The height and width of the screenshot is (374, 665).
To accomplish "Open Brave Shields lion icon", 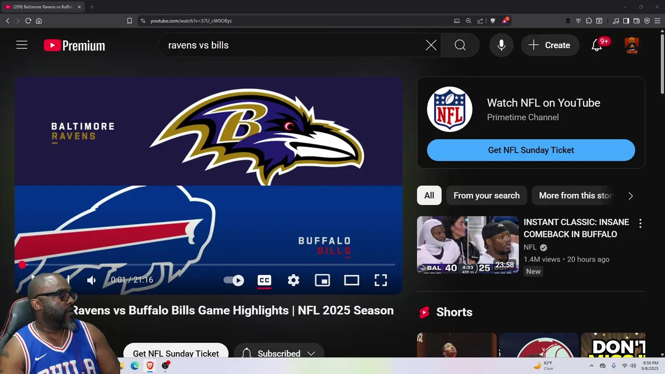I will (493, 21).
